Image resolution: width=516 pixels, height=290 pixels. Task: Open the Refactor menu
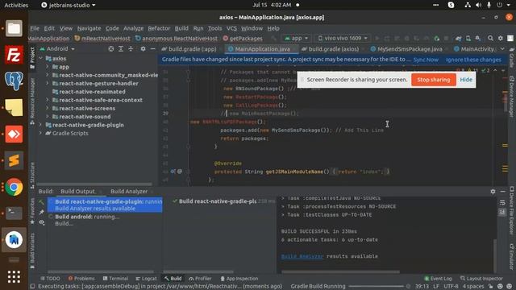coord(159,29)
